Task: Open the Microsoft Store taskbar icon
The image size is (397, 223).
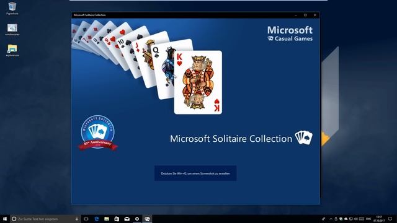Action: pyautogui.click(x=117, y=219)
